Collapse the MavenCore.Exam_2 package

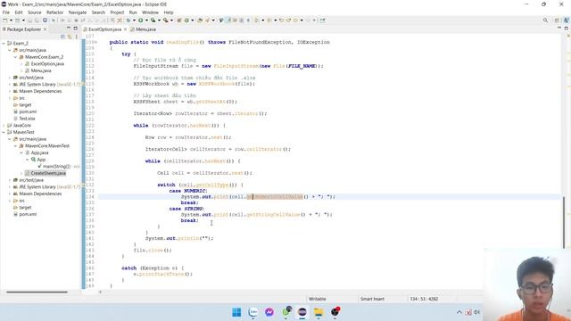[16, 57]
